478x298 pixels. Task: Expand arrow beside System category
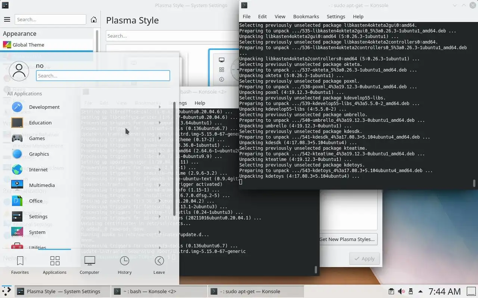pyautogui.click(x=160, y=232)
